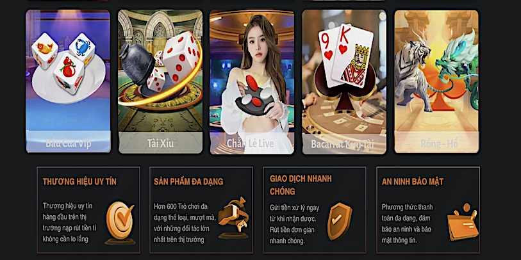Click the orange payment card icon
Screen dimensions: 521x260
pos(463,222)
